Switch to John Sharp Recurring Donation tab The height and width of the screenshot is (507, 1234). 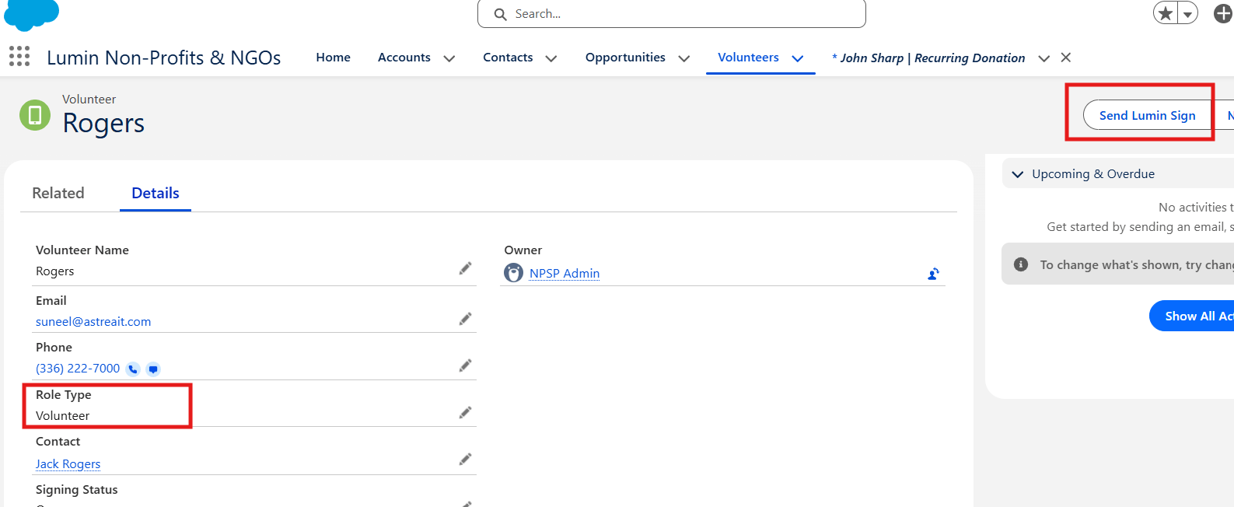tap(928, 58)
